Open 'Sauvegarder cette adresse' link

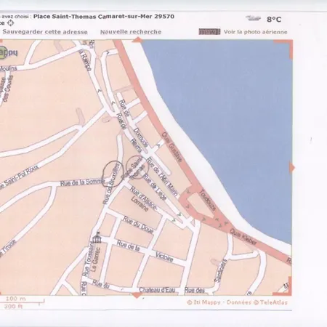pos(45,32)
